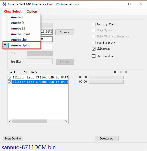Click the Scan Device button
This screenshot has height=151, width=147.
[x=13, y=138]
